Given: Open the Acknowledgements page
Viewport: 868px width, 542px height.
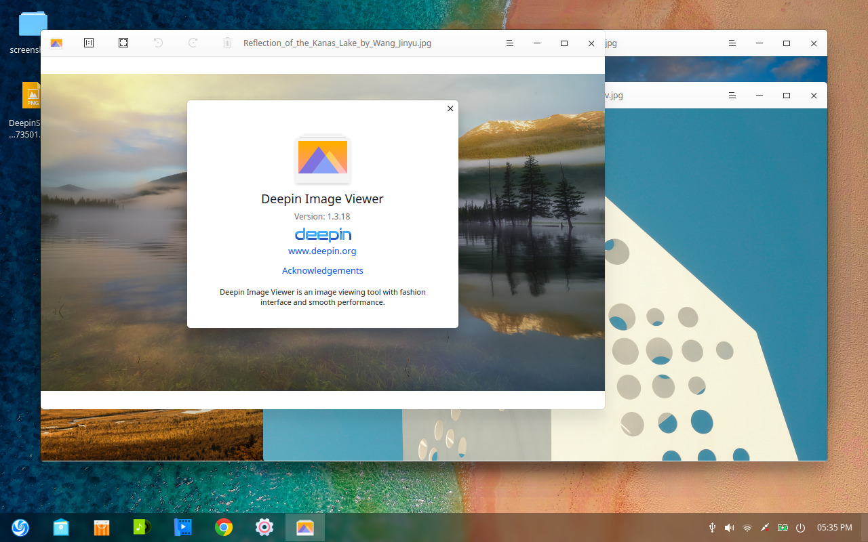Looking at the screenshot, I should [x=322, y=270].
